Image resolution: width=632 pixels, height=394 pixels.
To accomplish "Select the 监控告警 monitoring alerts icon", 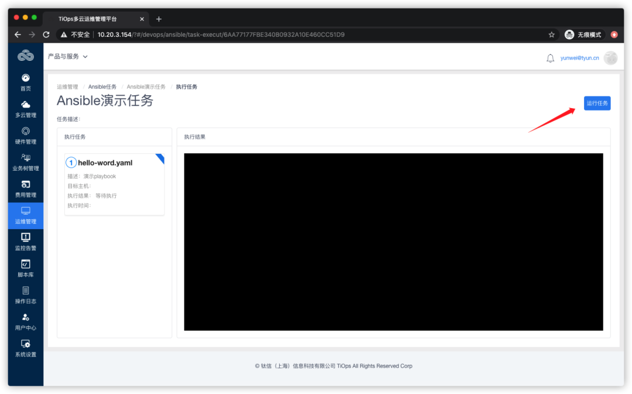I will click(25, 241).
